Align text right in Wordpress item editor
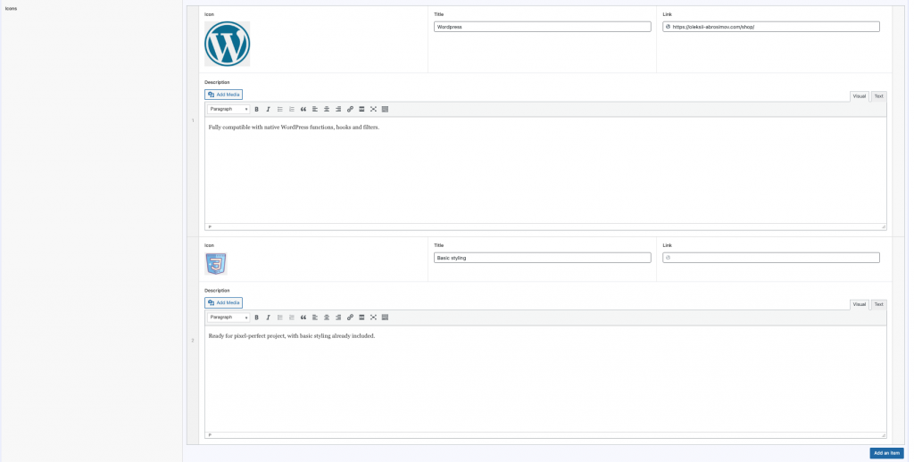This screenshot has width=914, height=462. point(338,109)
